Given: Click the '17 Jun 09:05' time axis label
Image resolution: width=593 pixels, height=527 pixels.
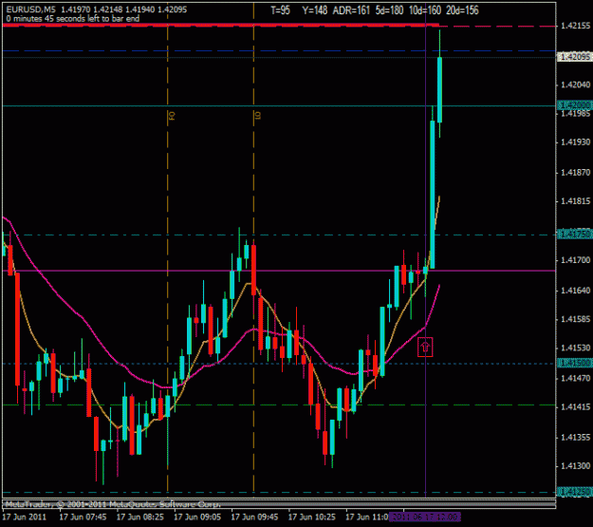Looking at the screenshot, I should [197, 518].
